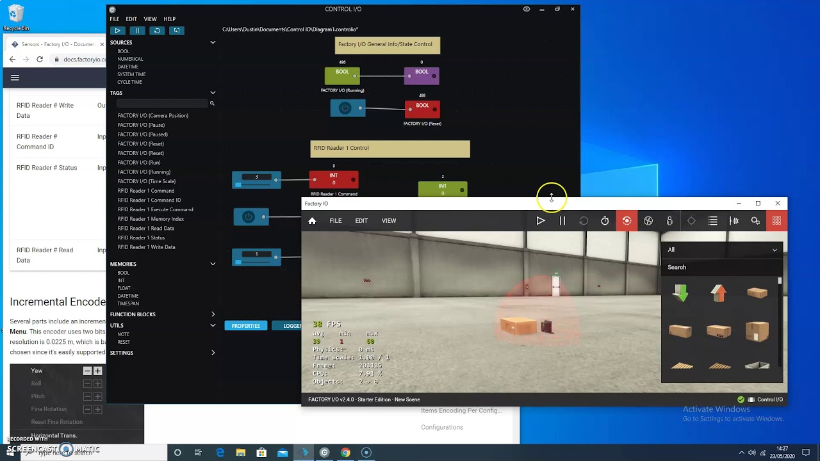Select the NUMERICAL source item
820x461 pixels.
pyautogui.click(x=130, y=59)
